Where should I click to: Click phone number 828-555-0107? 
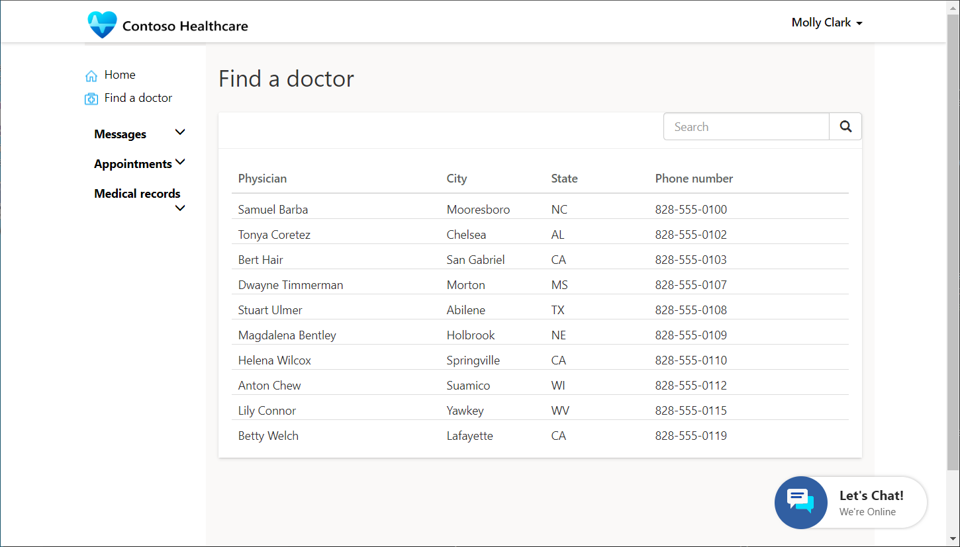(x=691, y=285)
